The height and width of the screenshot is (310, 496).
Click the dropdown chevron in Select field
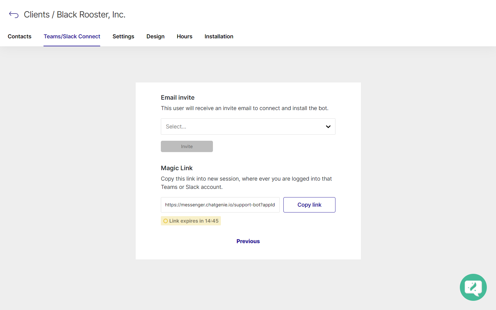(x=328, y=127)
